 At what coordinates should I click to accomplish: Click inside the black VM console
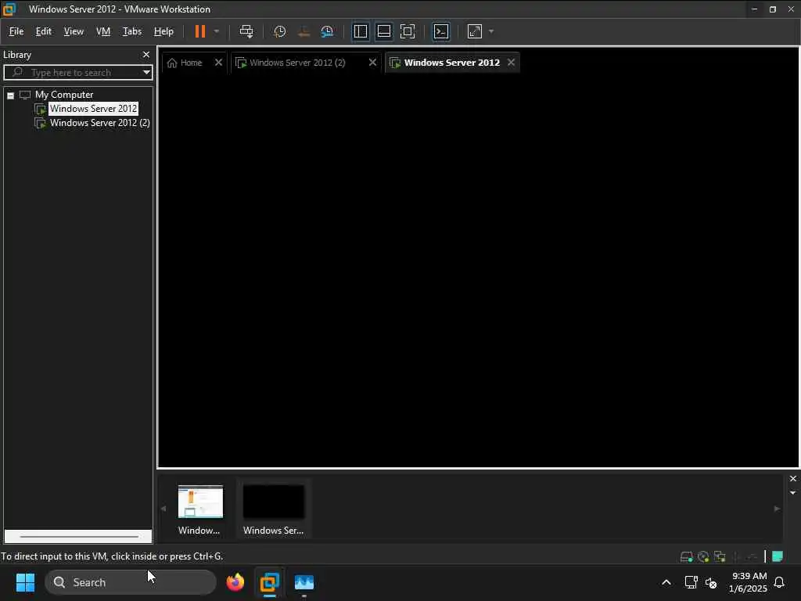478,271
